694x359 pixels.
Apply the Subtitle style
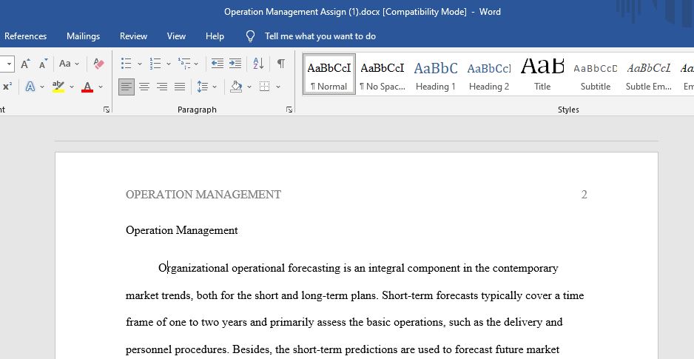click(596, 74)
